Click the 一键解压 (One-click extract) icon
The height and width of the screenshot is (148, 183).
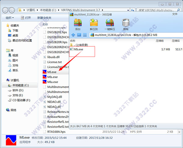point(110,25)
